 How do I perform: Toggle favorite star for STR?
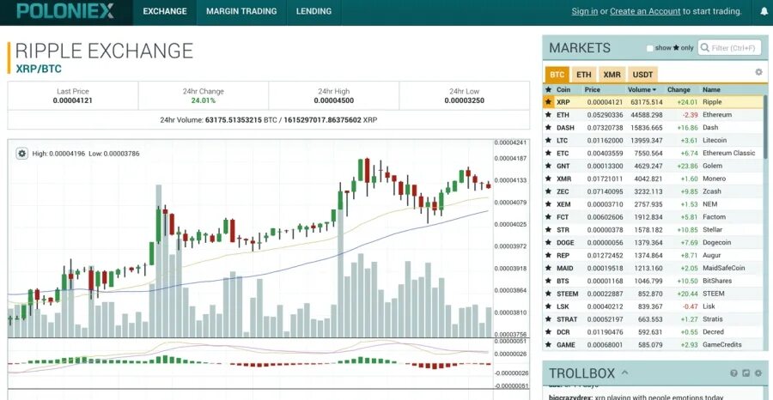pyautogui.click(x=548, y=230)
